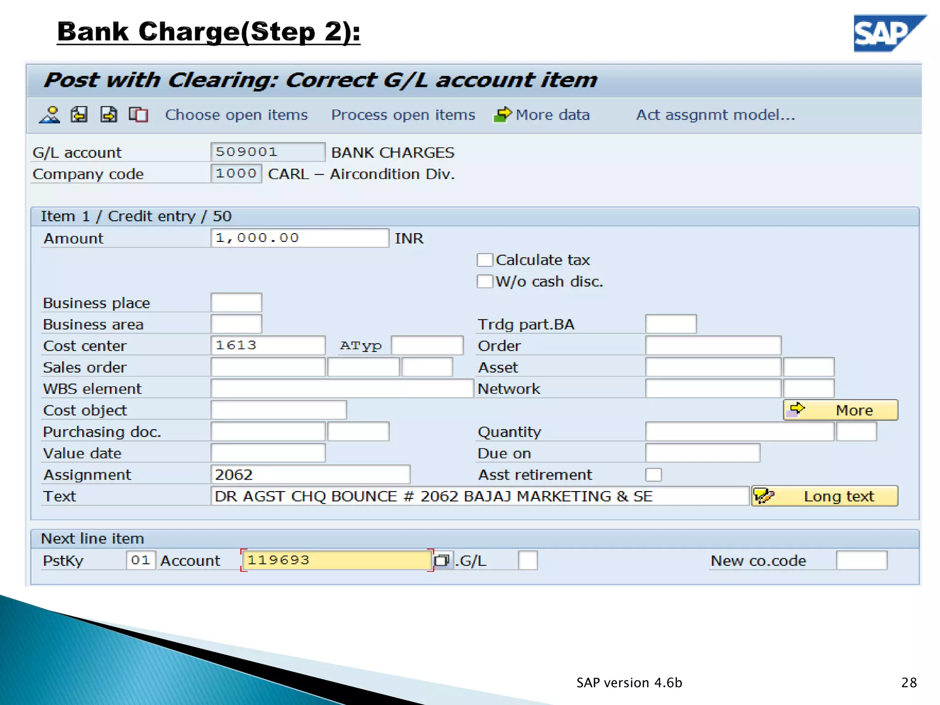
Task: Click the WBS element input field
Action: 342,389
